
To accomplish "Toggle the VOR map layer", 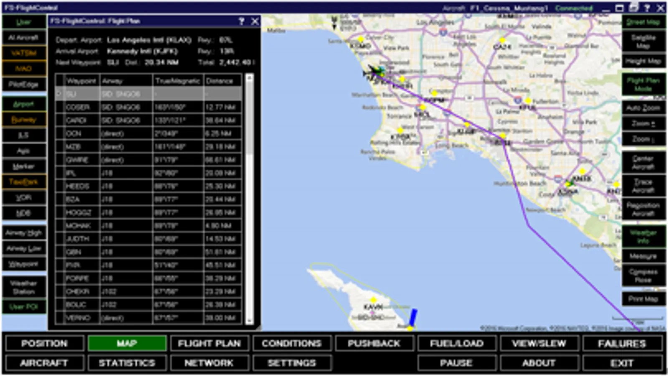I will 24,198.
